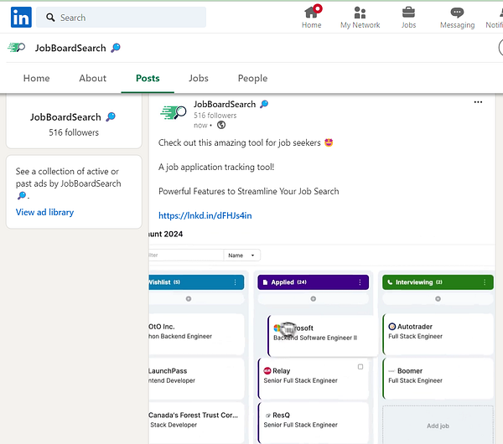
Task: Open the lnkd.in/dFHJs4in link
Action: (x=205, y=215)
